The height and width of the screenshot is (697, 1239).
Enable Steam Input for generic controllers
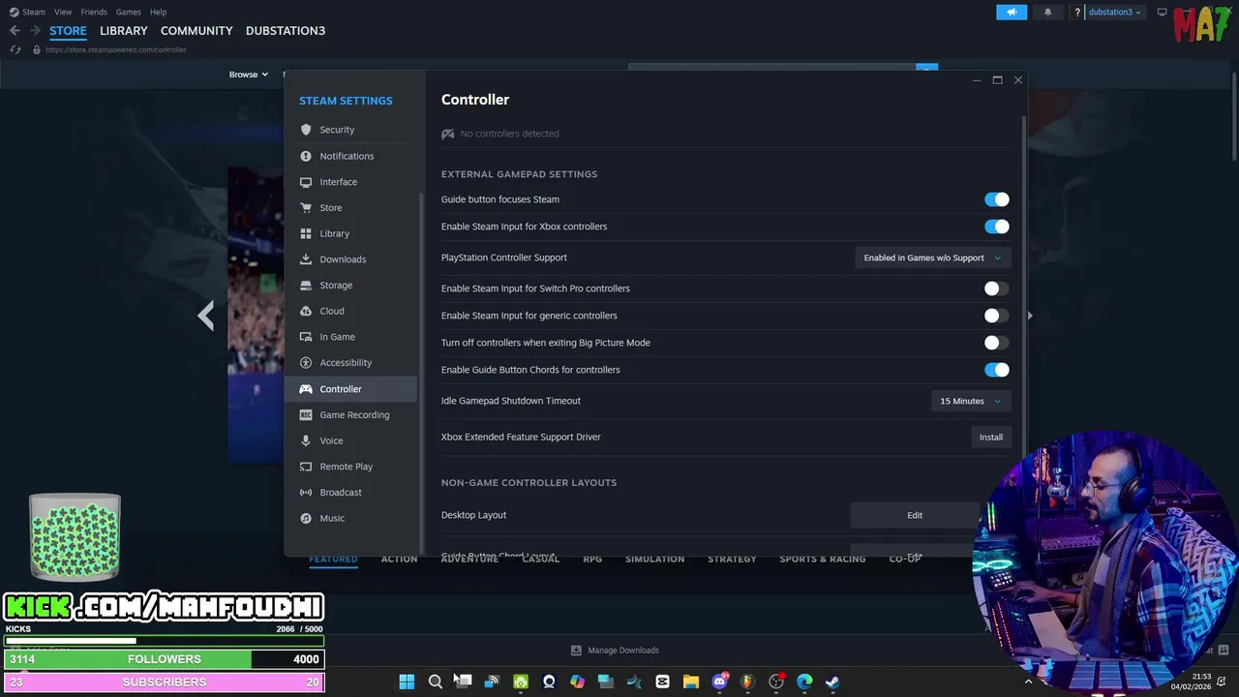point(996,316)
